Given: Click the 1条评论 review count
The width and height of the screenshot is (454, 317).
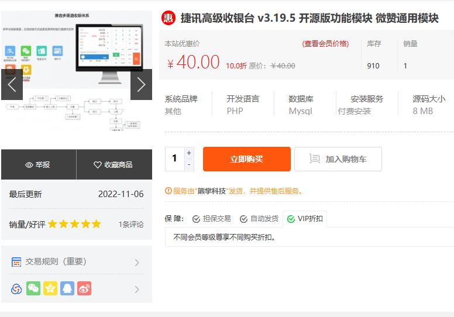Looking at the screenshot, I should pos(131,225).
